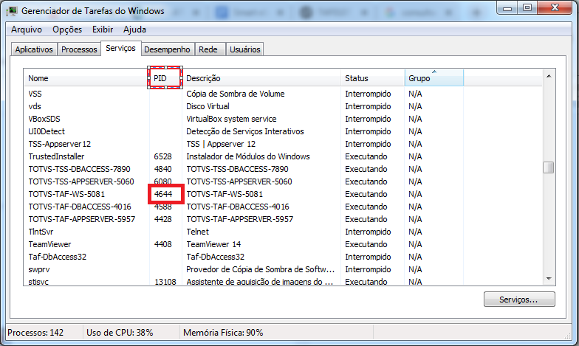The width and height of the screenshot is (579, 346).
Task: Select the vds service row
Action: click(x=283, y=106)
